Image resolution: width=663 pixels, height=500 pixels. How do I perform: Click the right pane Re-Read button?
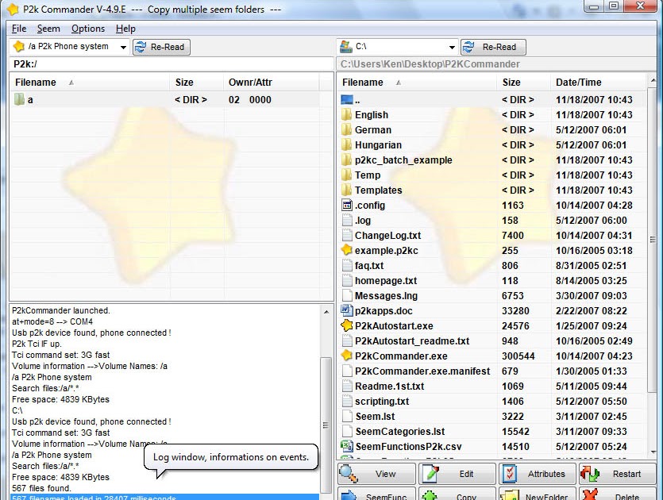(x=493, y=47)
